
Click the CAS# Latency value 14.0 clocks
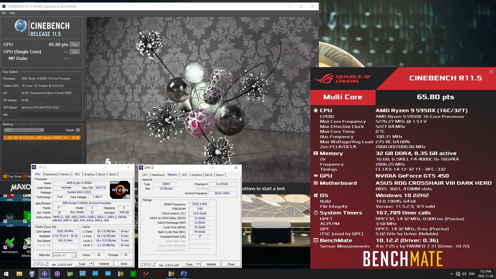[x=200, y=213]
